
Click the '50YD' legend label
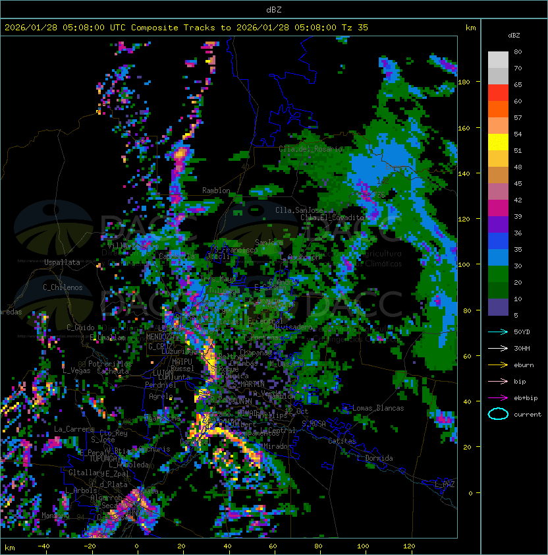coord(522,332)
